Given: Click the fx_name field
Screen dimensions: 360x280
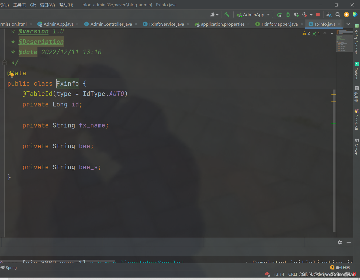Looking at the screenshot, I should (x=92, y=125).
